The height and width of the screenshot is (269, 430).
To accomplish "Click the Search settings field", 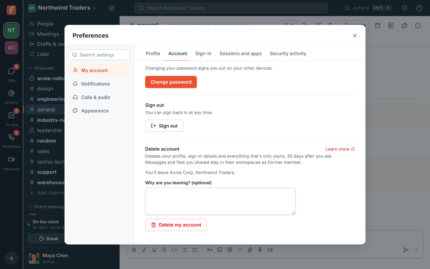I will click(x=99, y=55).
